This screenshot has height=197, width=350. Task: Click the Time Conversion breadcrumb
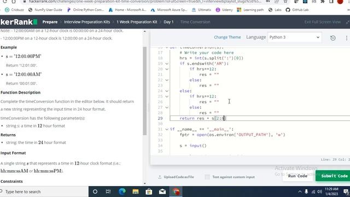point(195,22)
